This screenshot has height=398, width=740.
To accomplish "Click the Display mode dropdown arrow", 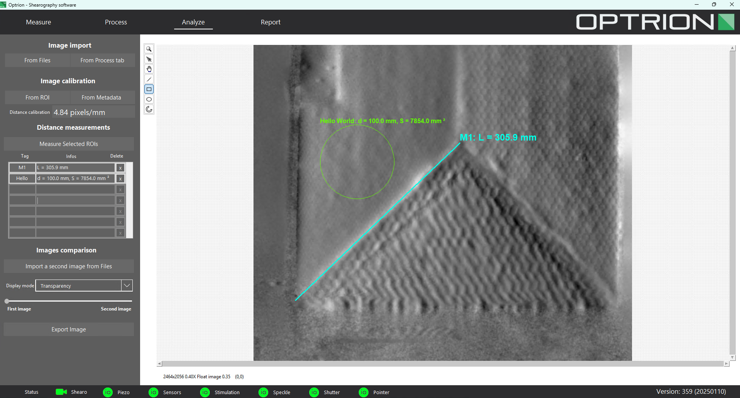I will click(127, 286).
